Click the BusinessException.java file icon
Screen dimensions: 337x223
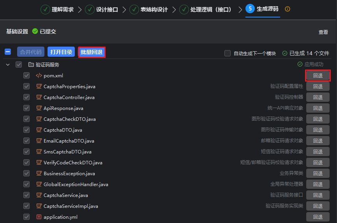(x=39, y=173)
